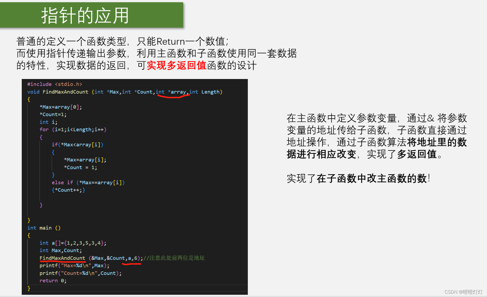Screen dimensions: 487x297
Task: Click the comment '//注意此处前两位是地址'
Action: tap(174, 258)
